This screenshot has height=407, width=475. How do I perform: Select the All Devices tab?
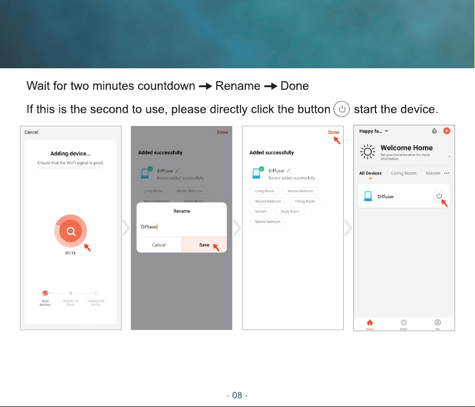pyautogui.click(x=370, y=173)
